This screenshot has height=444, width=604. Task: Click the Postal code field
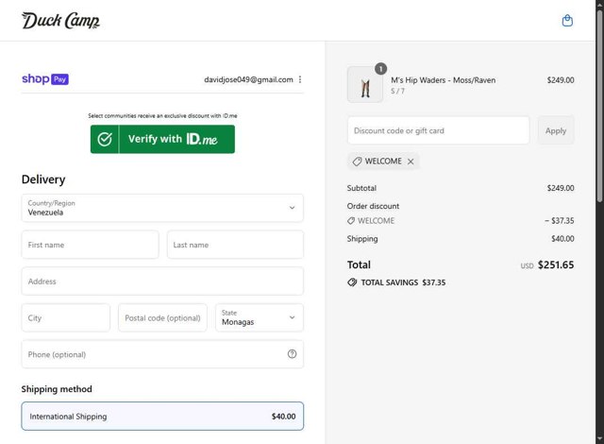coord(162,317)
